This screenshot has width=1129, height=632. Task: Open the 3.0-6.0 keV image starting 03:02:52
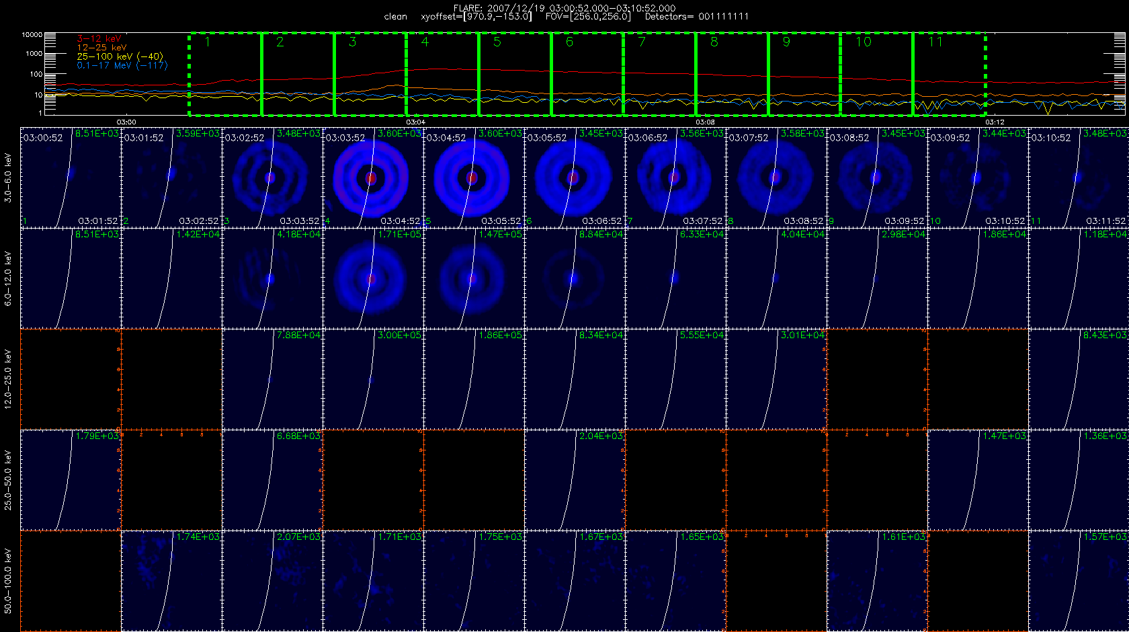tap(272, 177)
